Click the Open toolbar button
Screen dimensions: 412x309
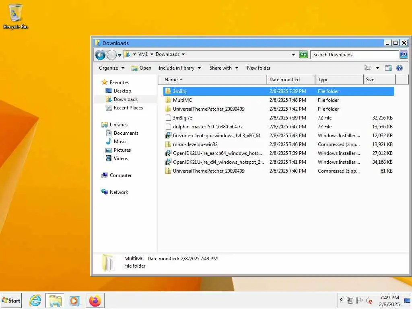pyautogui.click(x=141, y=68)
